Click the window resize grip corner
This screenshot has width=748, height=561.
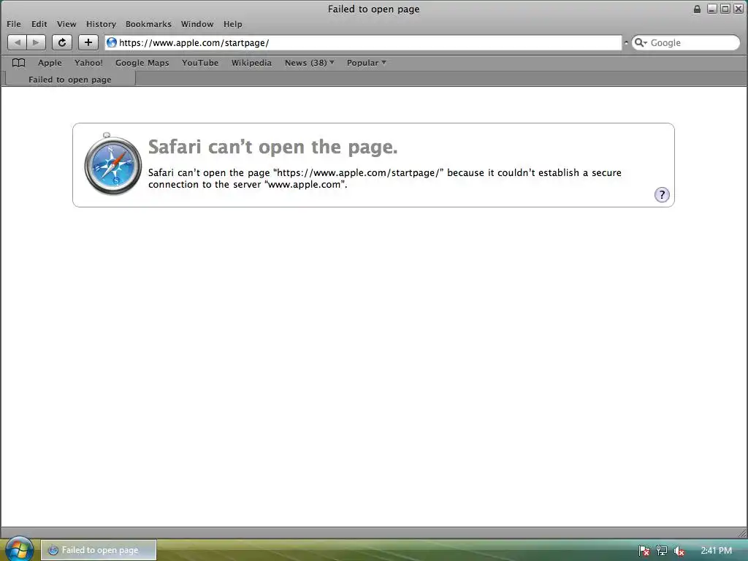tap(742, 533)
